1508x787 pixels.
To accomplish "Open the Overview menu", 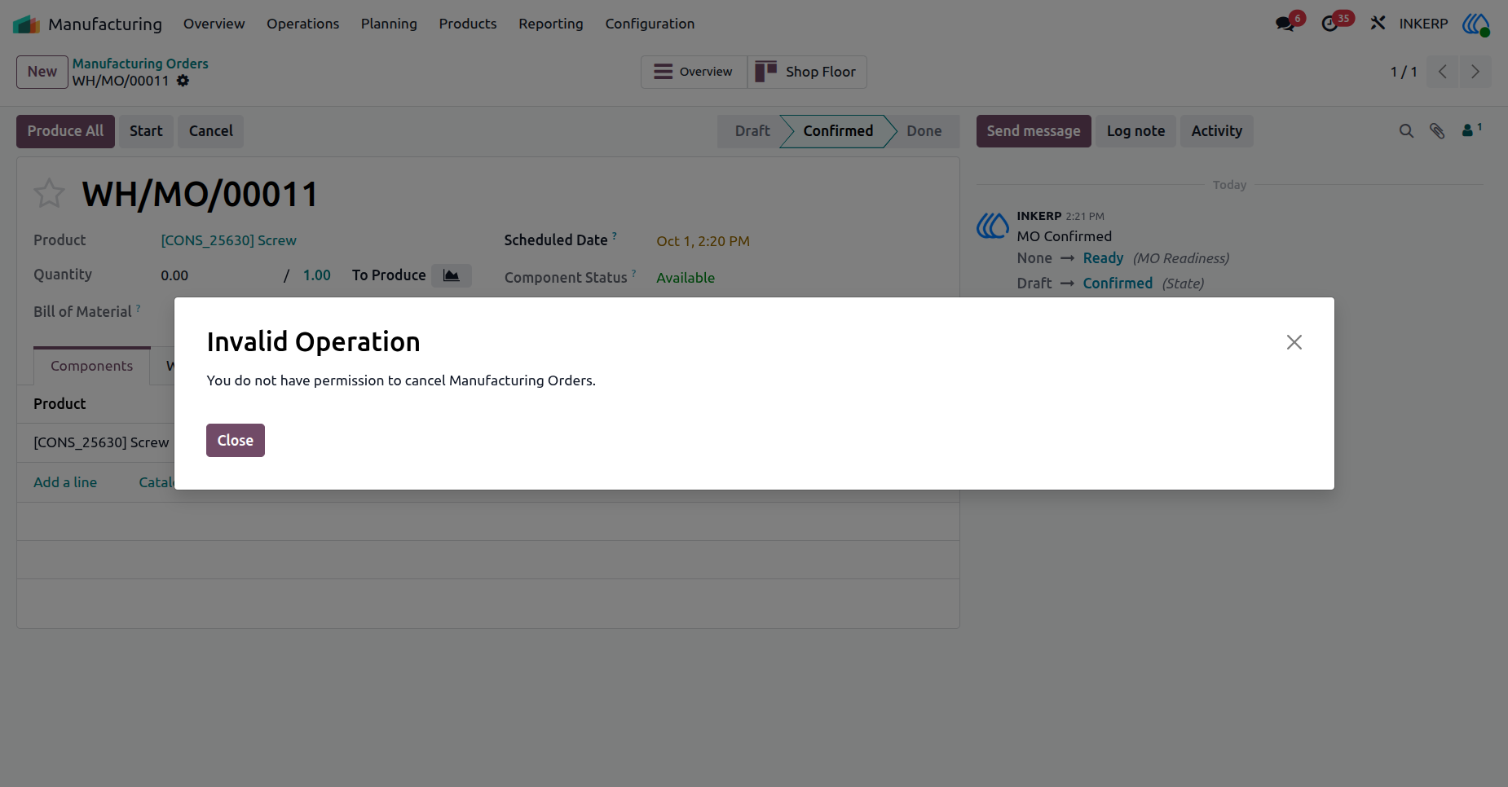I will click(x=214, y=24).
